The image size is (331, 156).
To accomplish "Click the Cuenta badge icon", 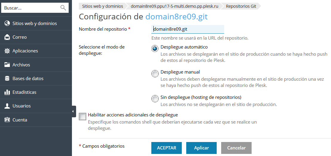I will point(7,120).
